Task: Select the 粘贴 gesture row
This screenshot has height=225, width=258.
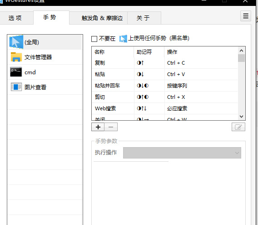Action: coord(165,74)
